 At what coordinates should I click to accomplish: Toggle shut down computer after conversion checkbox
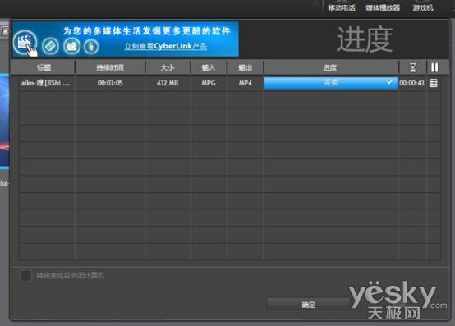point(25,276)
